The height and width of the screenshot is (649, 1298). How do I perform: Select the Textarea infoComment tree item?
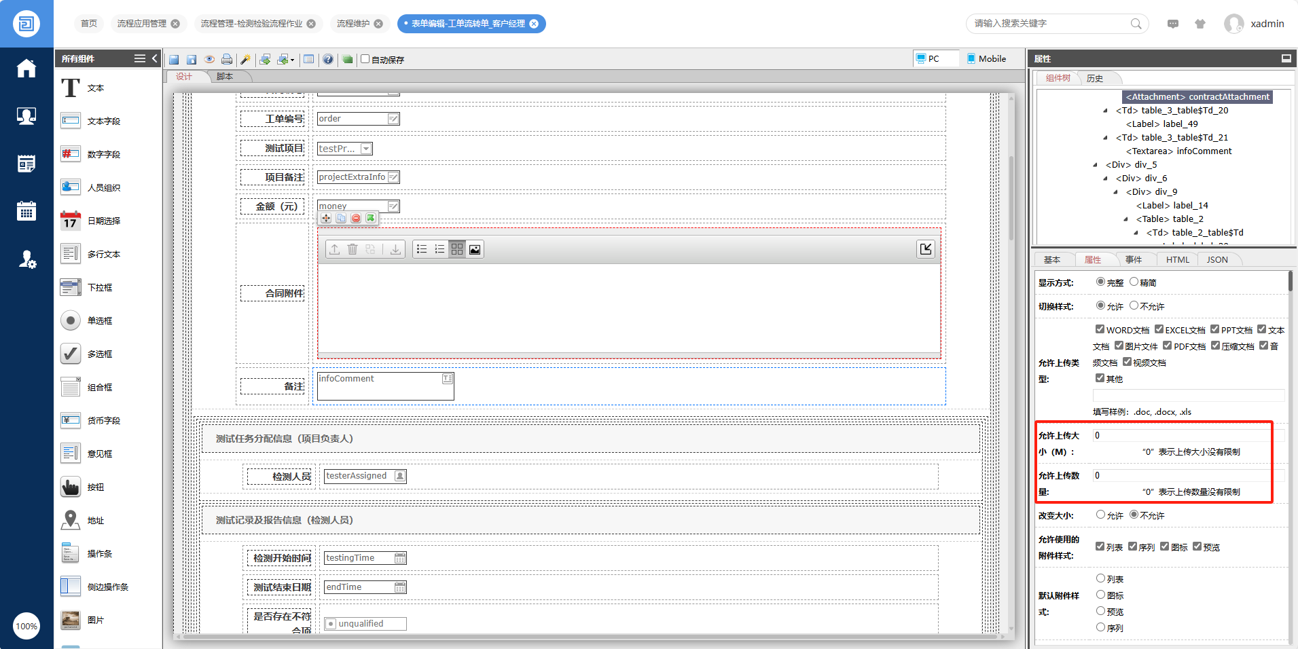coord(1179,151)
